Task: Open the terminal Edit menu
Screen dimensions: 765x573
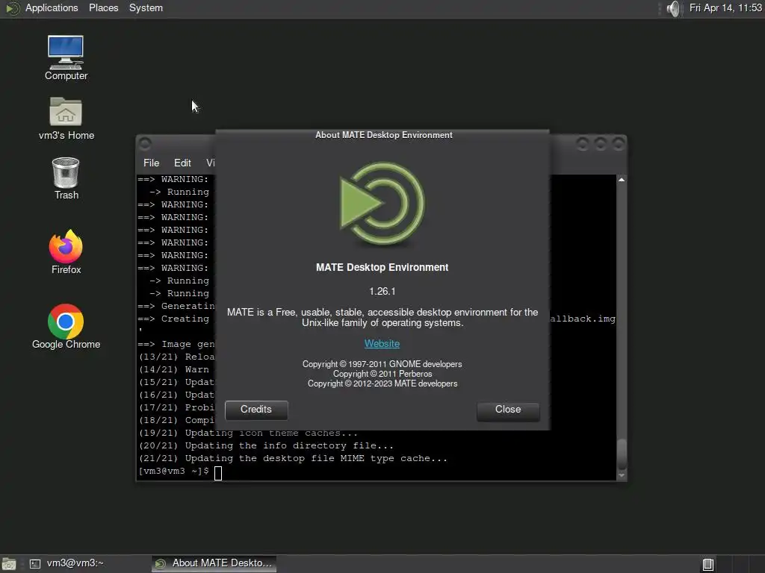Action: 182,163
